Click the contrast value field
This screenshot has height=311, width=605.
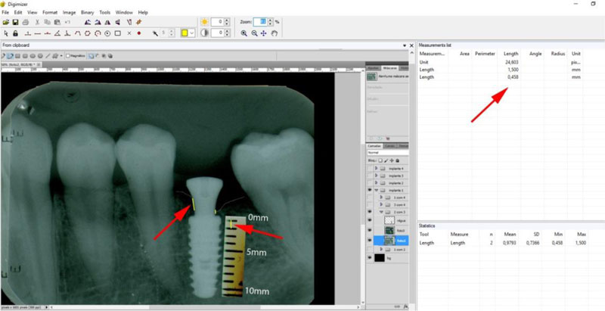click(218, 33)
